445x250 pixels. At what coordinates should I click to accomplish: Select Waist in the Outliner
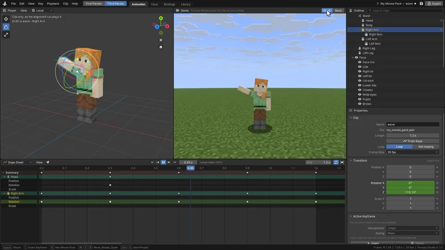[366, 16]
